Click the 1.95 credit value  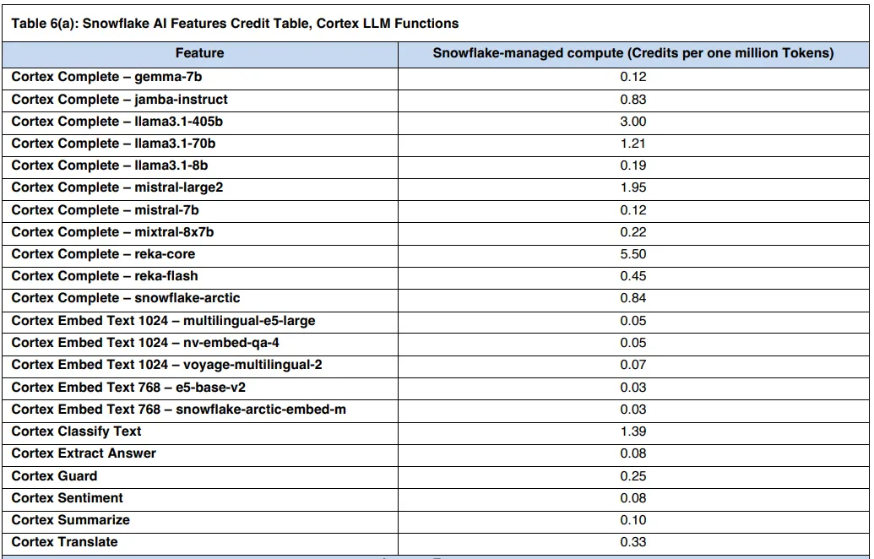[x=632, y=187]
